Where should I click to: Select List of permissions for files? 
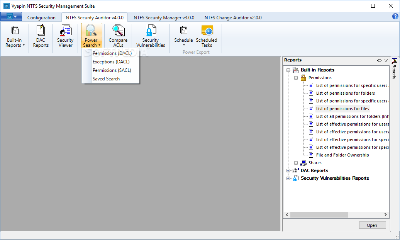[342, 109]
